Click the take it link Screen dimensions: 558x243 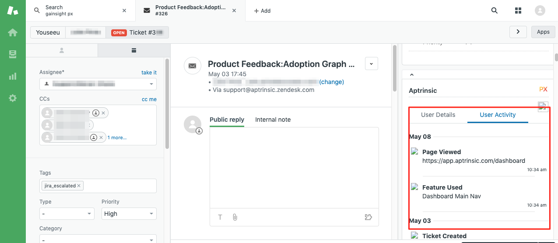click(149, 73)
